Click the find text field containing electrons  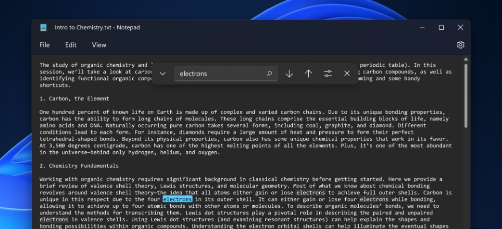tap(226, 73)
